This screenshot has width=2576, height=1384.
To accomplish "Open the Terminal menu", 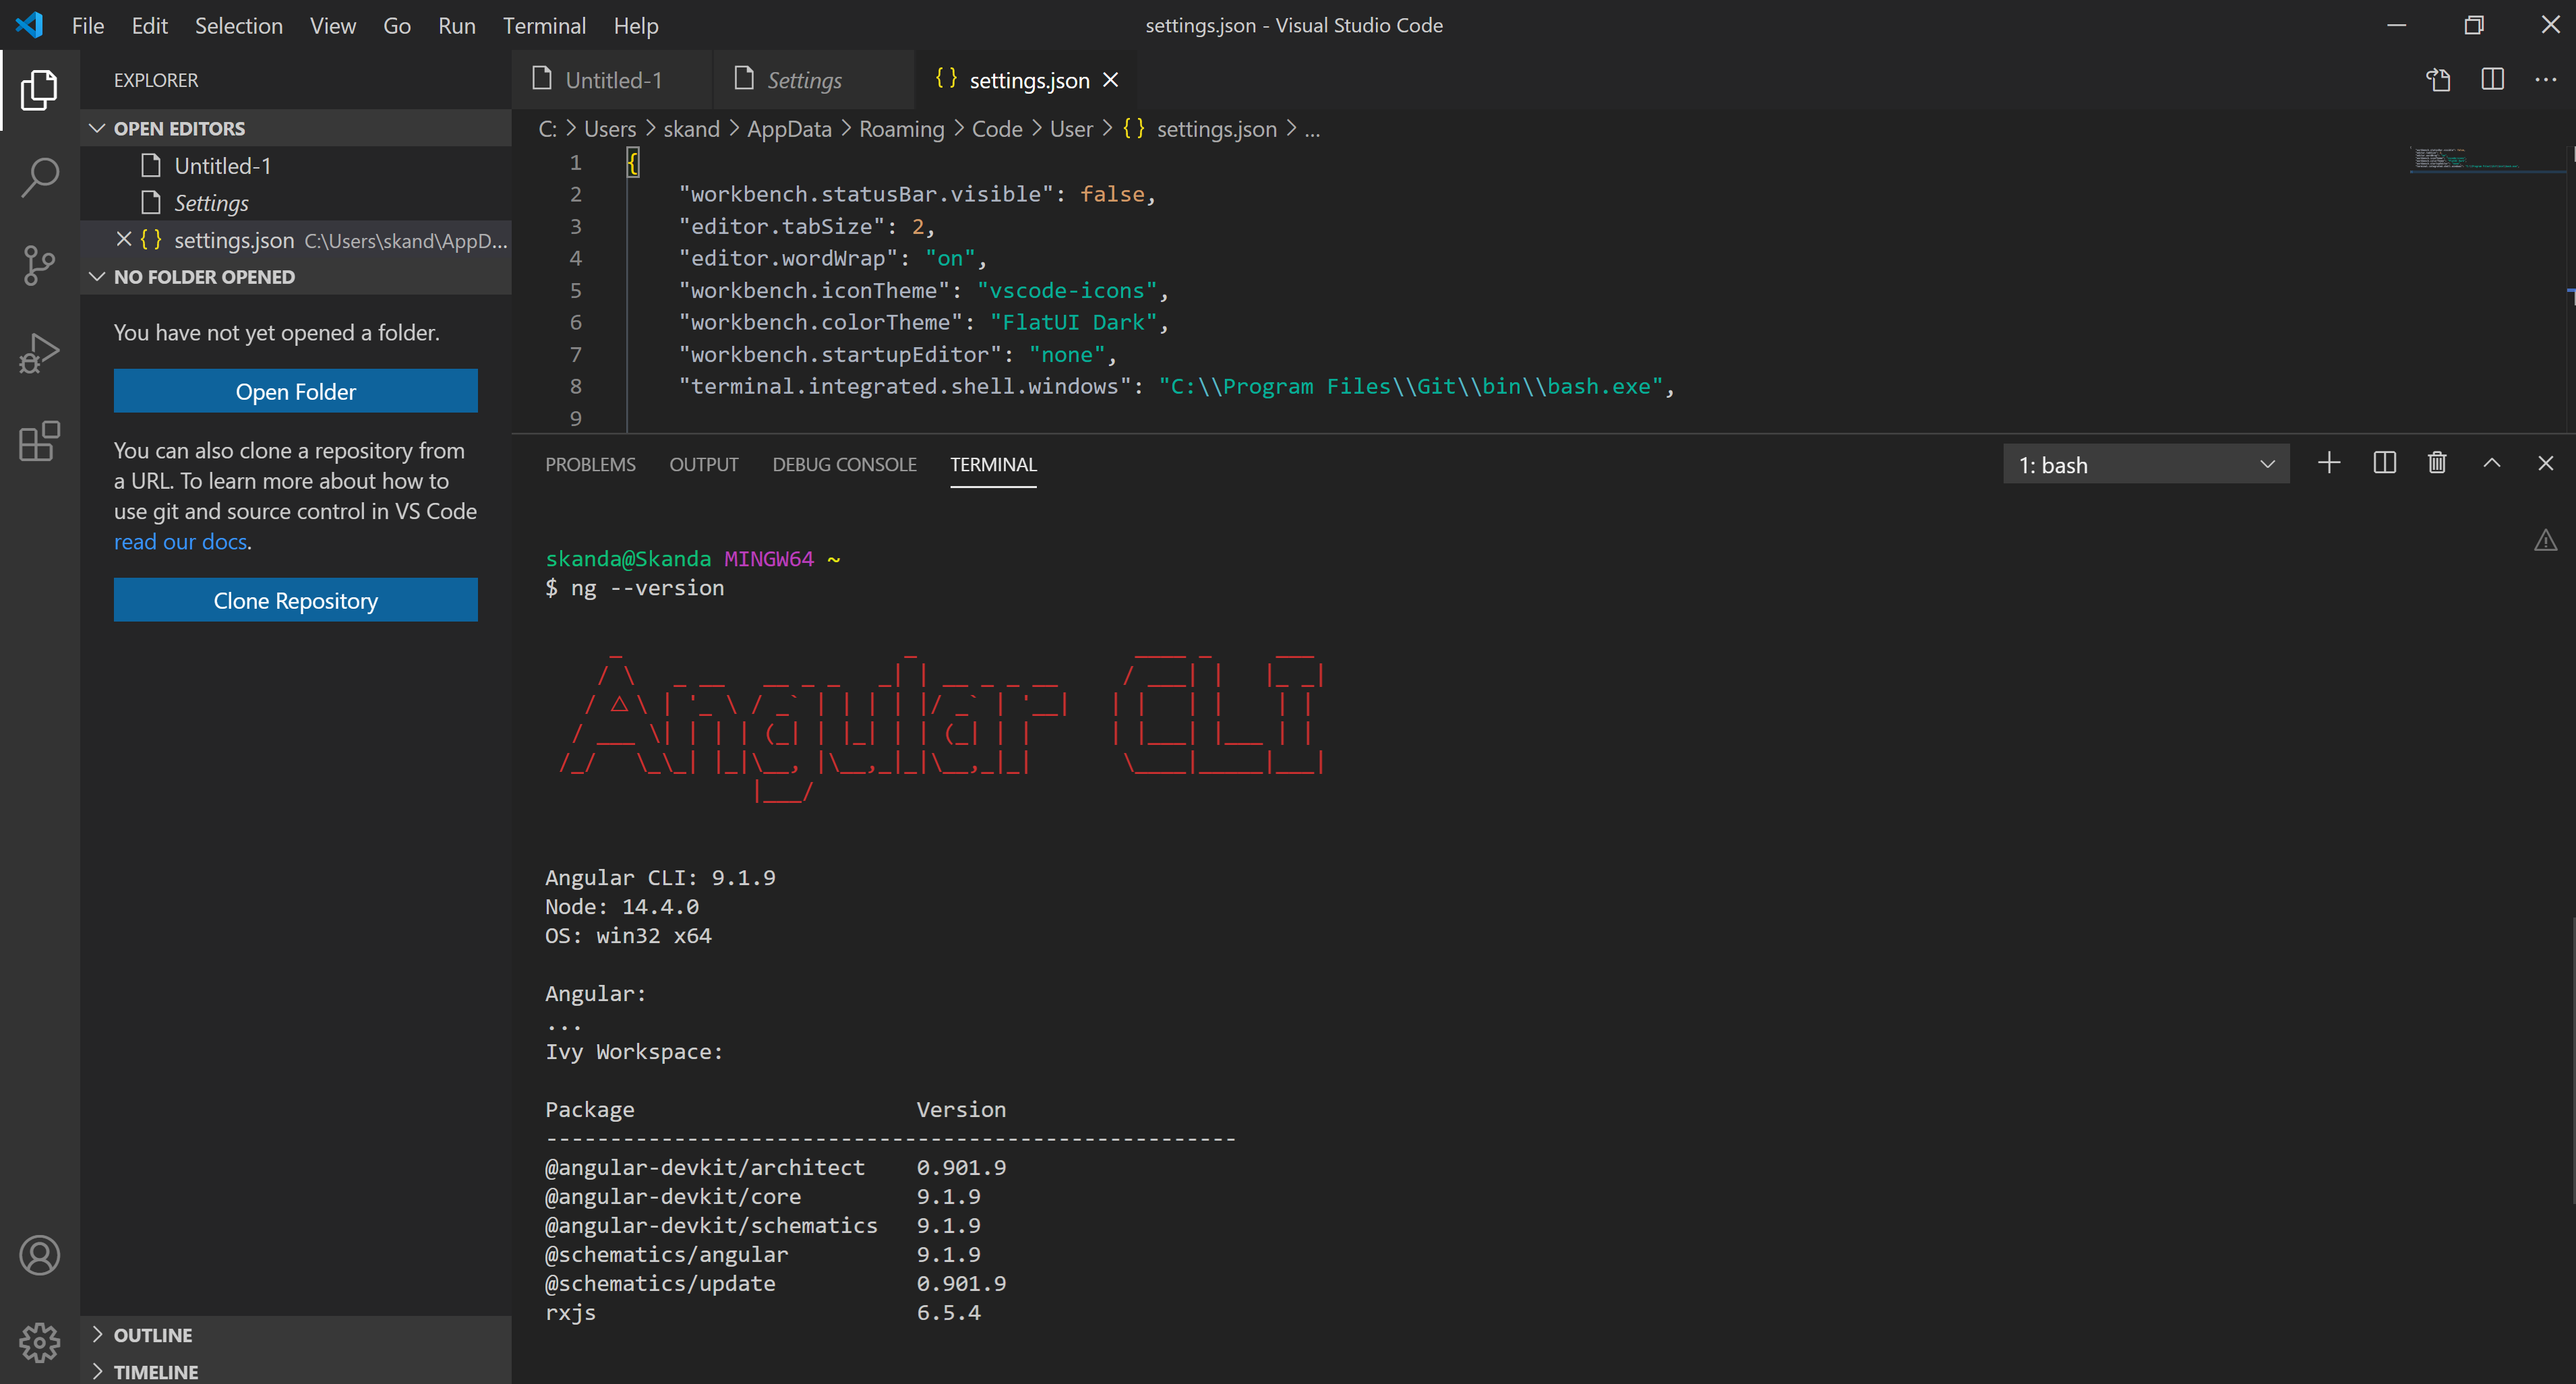I will (x=544, y=25).
